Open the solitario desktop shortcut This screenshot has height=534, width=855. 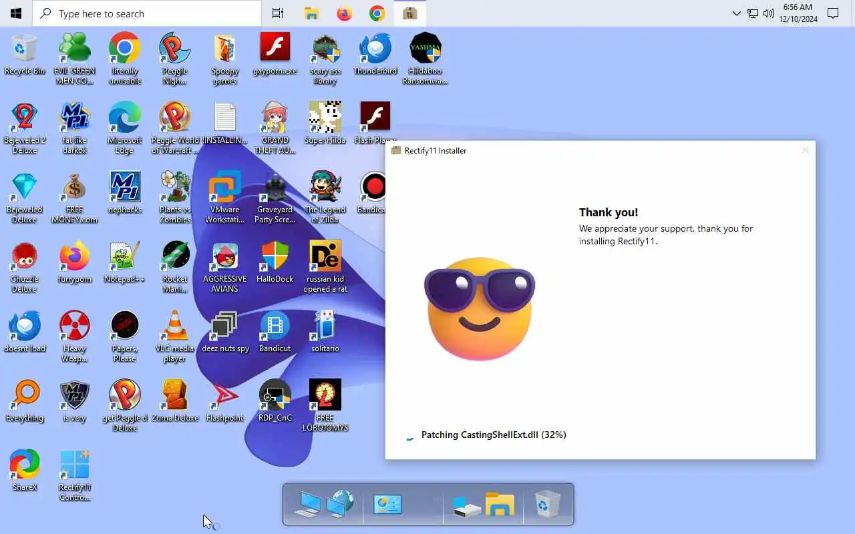pyautogui.click(x=325, y=332)
